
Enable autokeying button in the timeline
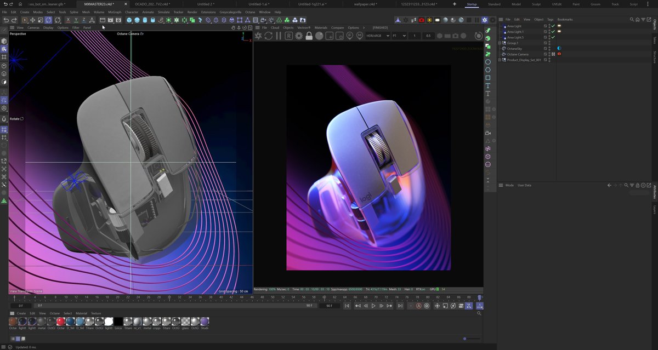point(419,306)
